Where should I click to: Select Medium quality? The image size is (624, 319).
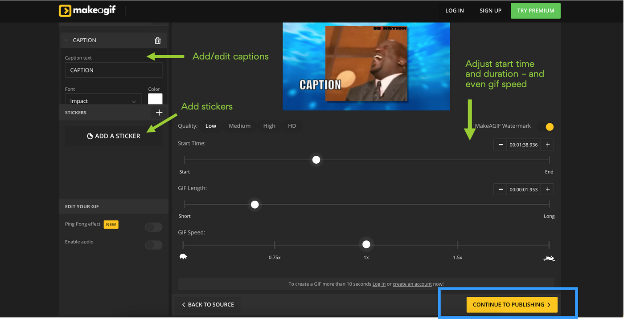coord(240,126)
